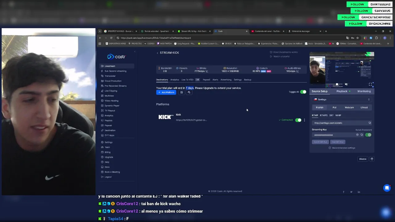This screenshot has width=395, height=222.
Task: Click the Disable stream button
Action: (363, 159)
